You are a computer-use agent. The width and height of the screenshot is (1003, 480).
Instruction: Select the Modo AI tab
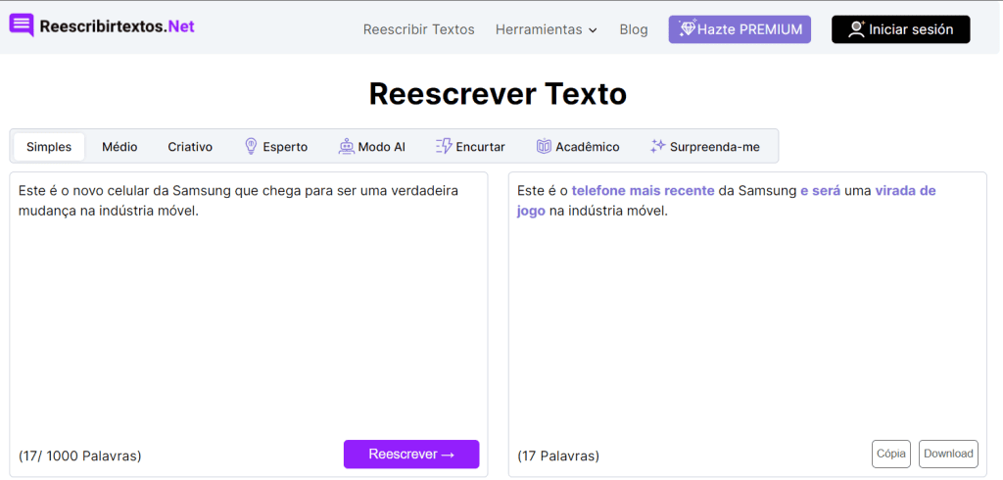(371, 147)
